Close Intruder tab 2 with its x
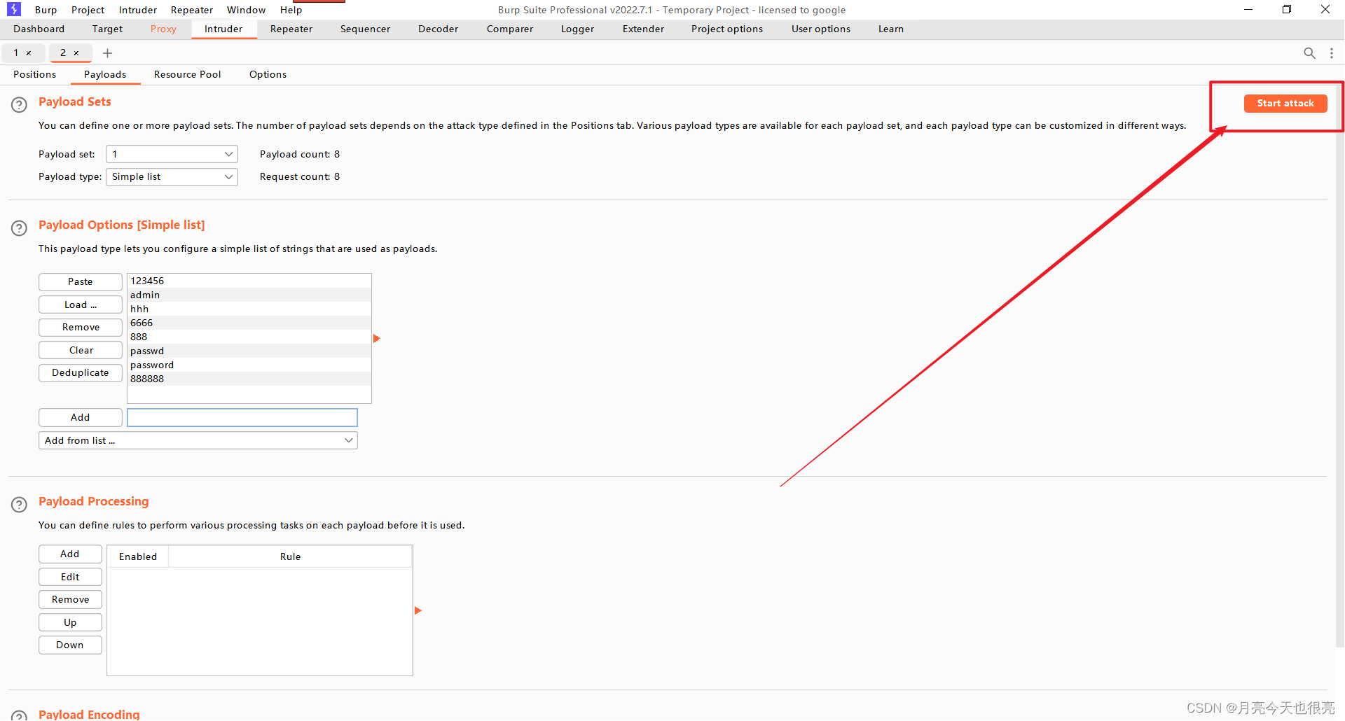Image resolution: width=1345 pixels, height=721 pixels. coord(76,53)
